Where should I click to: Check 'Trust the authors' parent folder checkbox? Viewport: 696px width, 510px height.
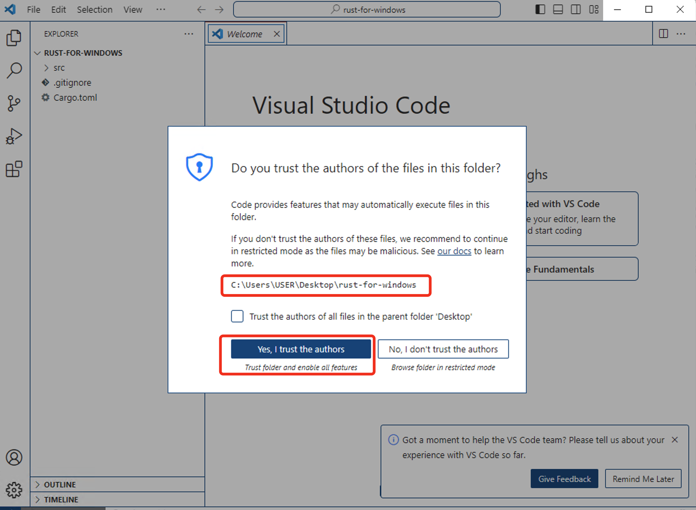[x=237, y=316]
